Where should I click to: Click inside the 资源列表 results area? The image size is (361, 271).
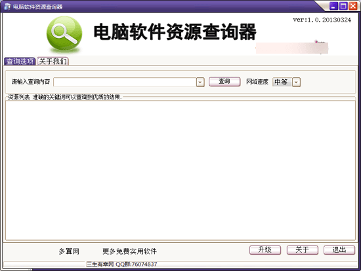(x=180, y=170)
